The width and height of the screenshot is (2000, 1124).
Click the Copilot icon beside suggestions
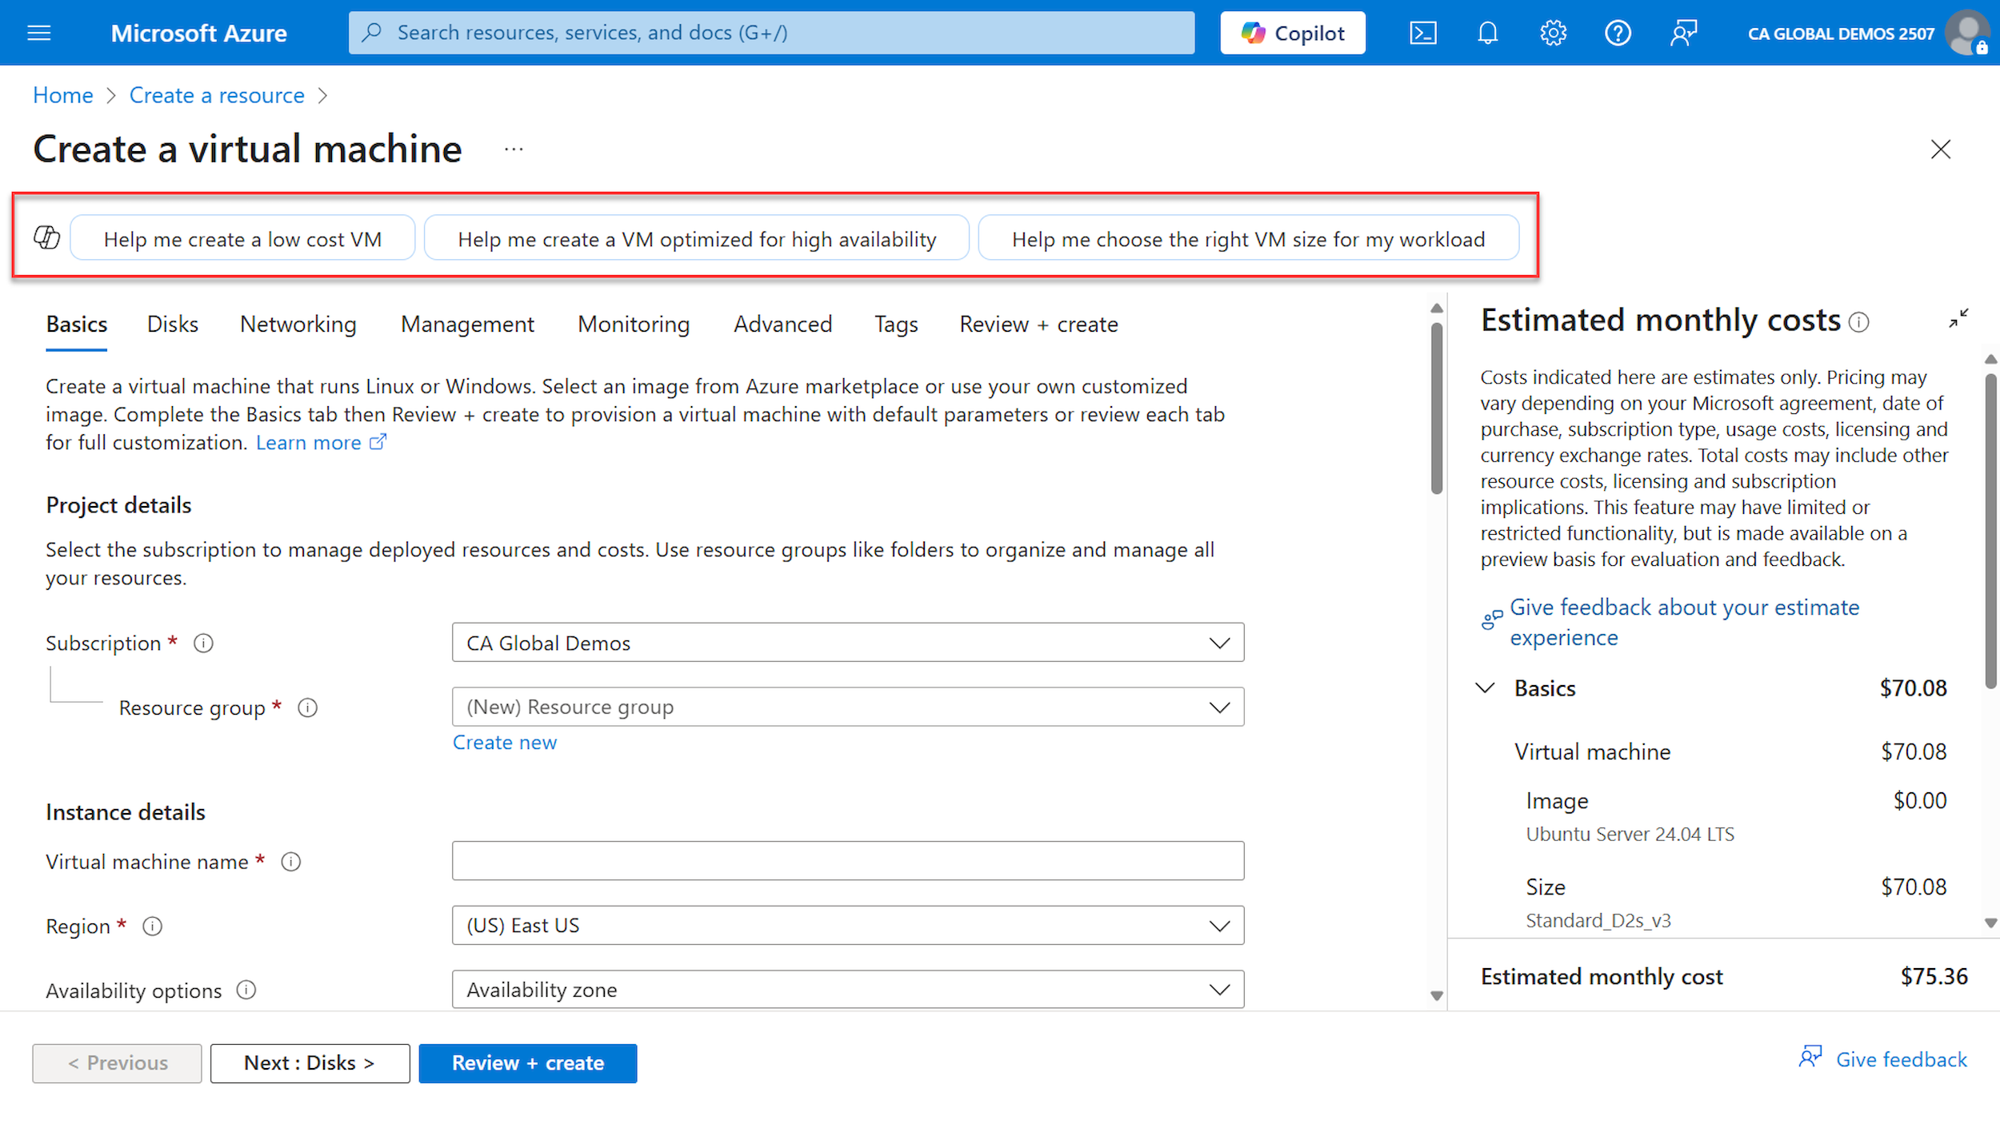pyautogui.click(x=47, y=237)
